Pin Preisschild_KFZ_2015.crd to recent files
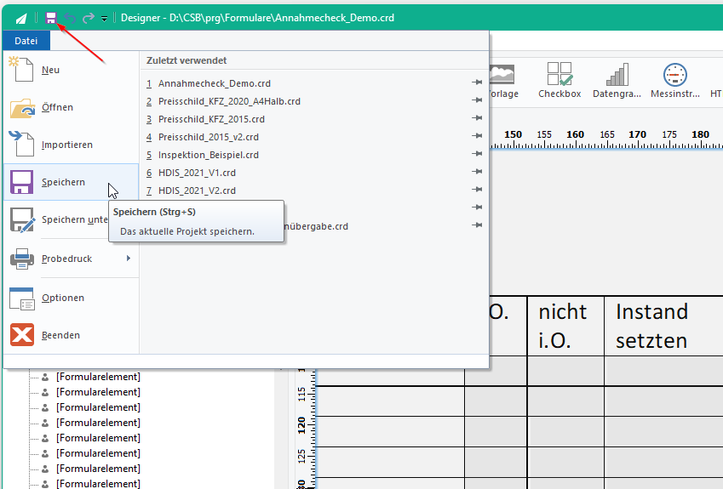This screenshot has width=723, height=489. click(x=477, y=118)
